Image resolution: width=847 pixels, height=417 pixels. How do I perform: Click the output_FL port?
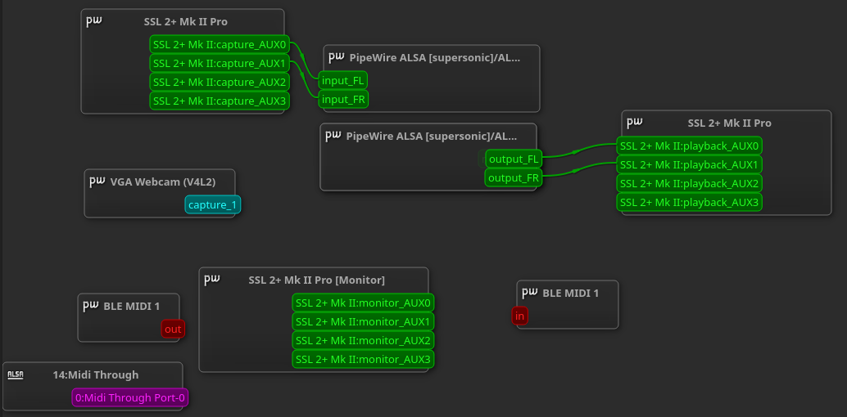(514, 159)
